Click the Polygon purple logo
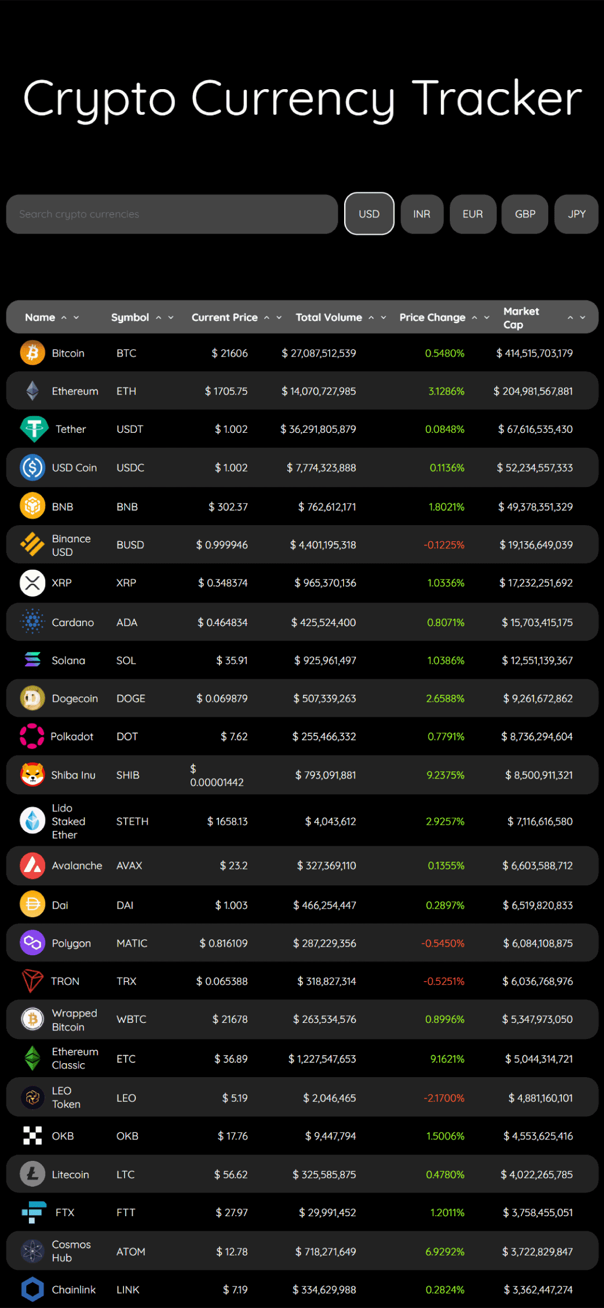Viewport: 604px width, 1308px height. [x=32, y=943]
